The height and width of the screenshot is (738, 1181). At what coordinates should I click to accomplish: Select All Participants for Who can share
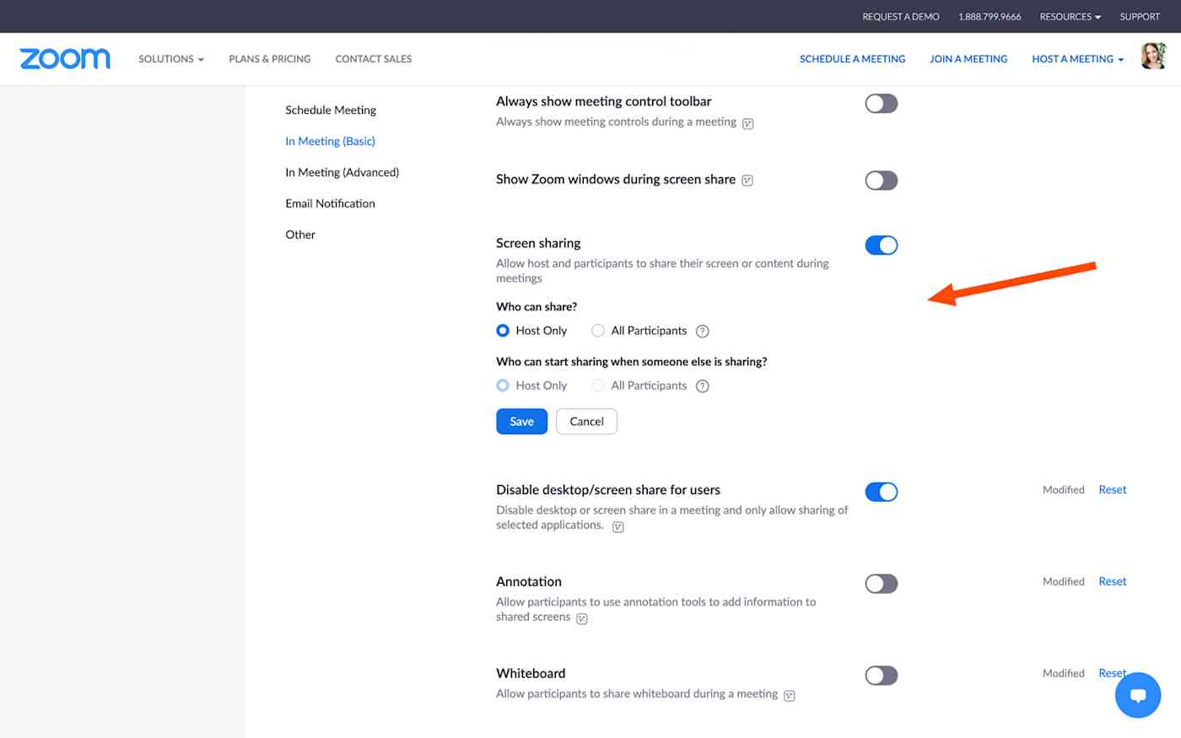tap(597, 331)
